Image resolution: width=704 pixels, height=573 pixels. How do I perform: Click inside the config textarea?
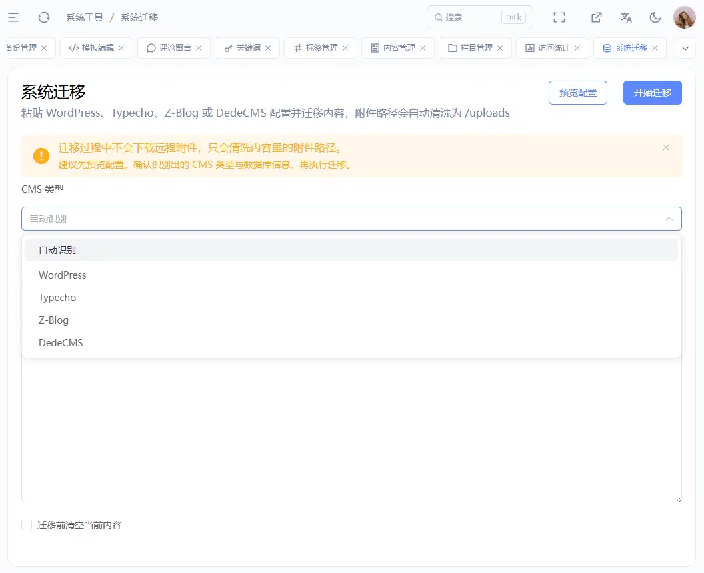[x=351, y=430]
